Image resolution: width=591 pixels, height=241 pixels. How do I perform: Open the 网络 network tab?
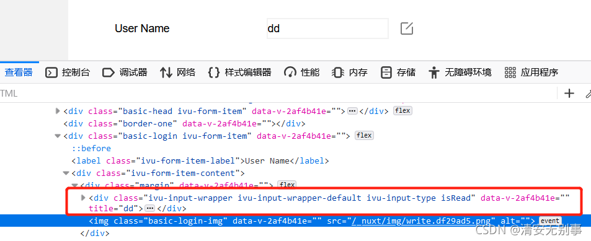click(x=177, y=72)
